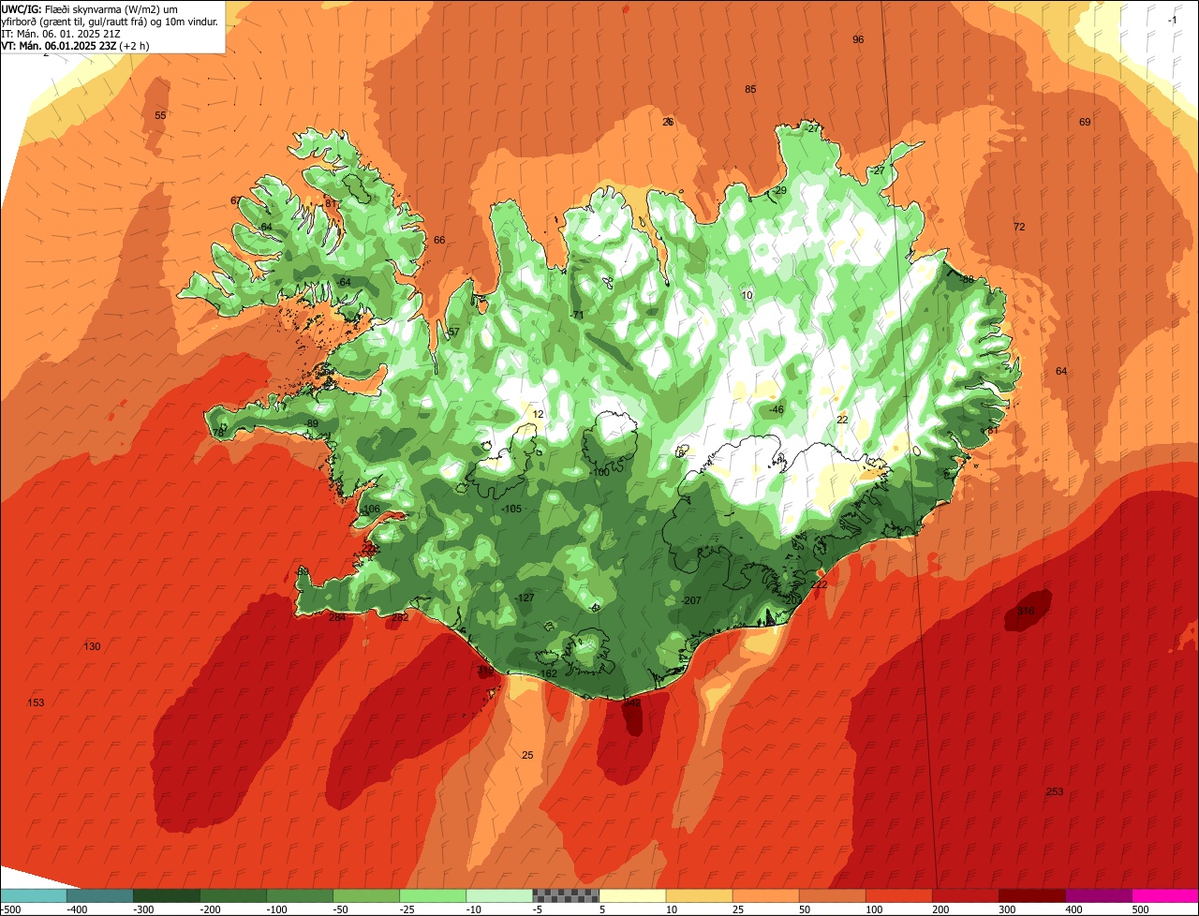Pick the -50 to -25 legend swatch
1199x916 pixels.
coord(365,895)
